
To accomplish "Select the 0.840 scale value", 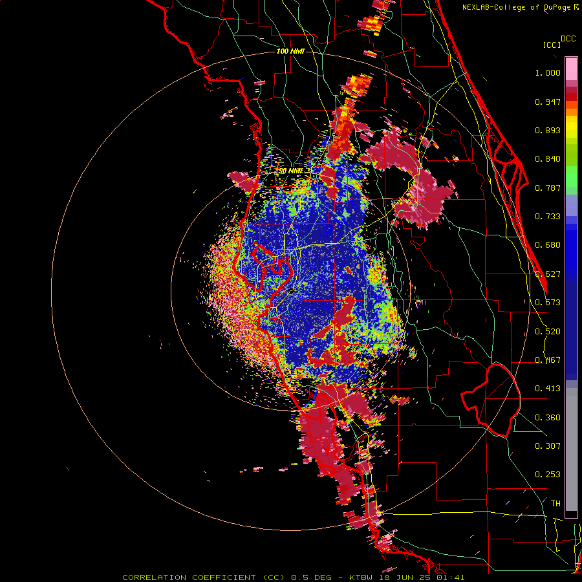I will pyautogui.click(x=548, y=159).
